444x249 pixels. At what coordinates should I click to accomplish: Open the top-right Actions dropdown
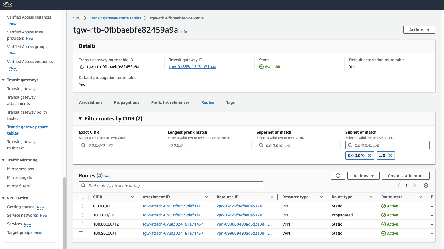(419, 30)
